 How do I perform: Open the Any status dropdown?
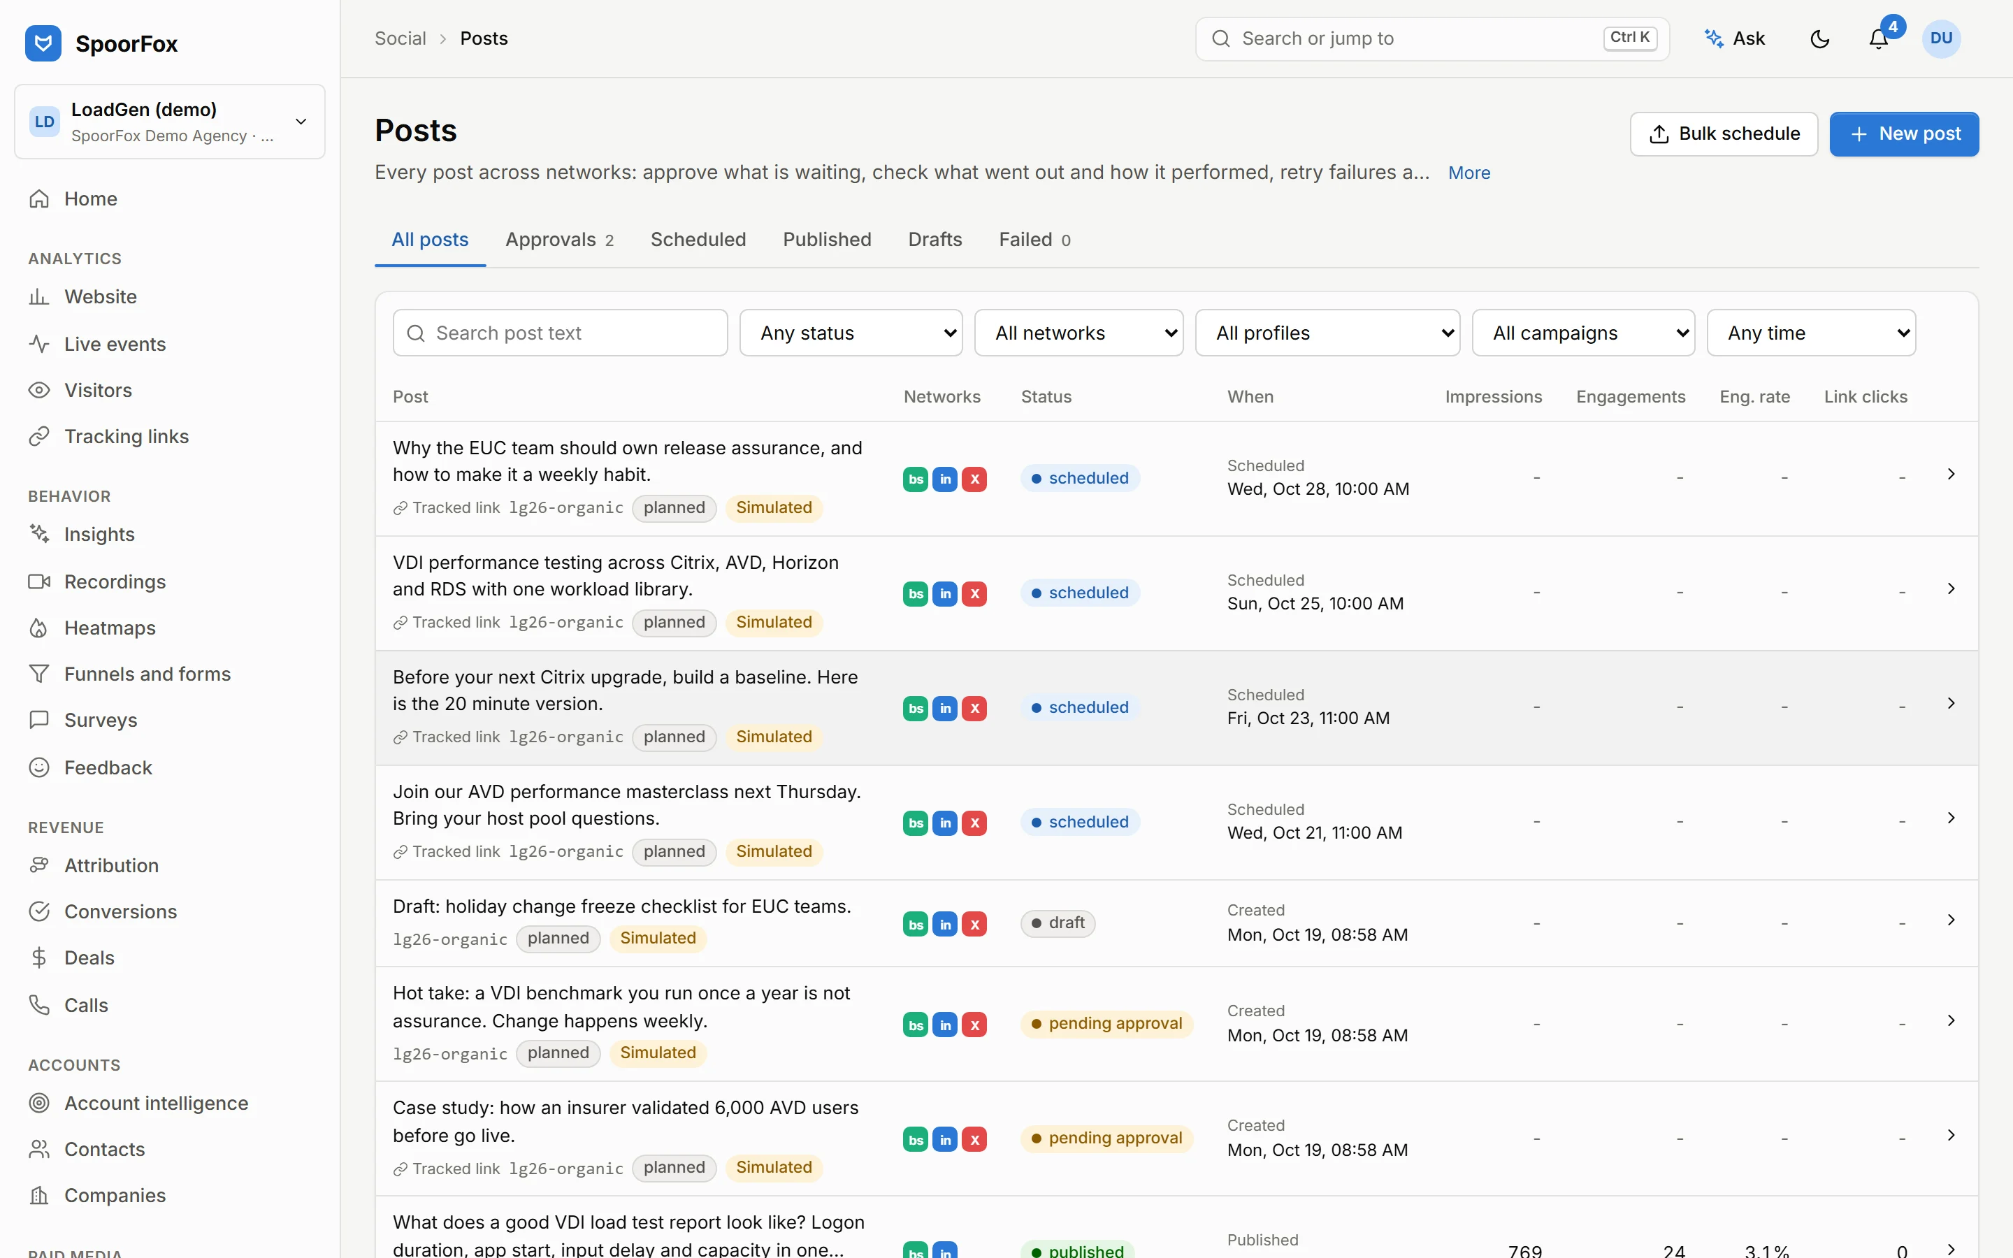point(851,333)
